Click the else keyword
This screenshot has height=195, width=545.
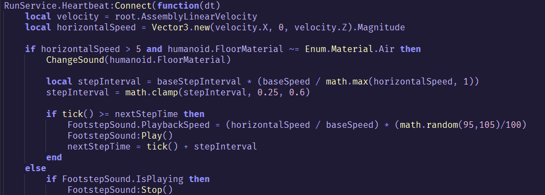pyautogui.click(x=35, y=168)
